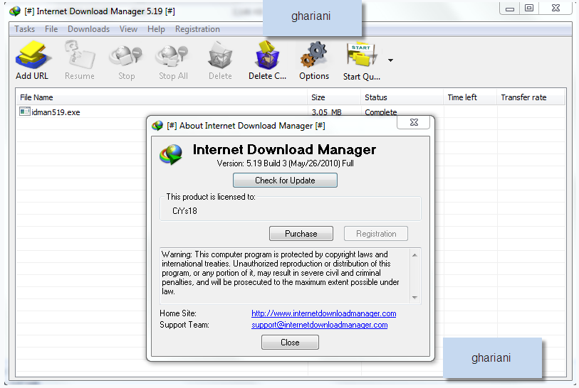Click the Add URL toolbar icon

[31, 57]
